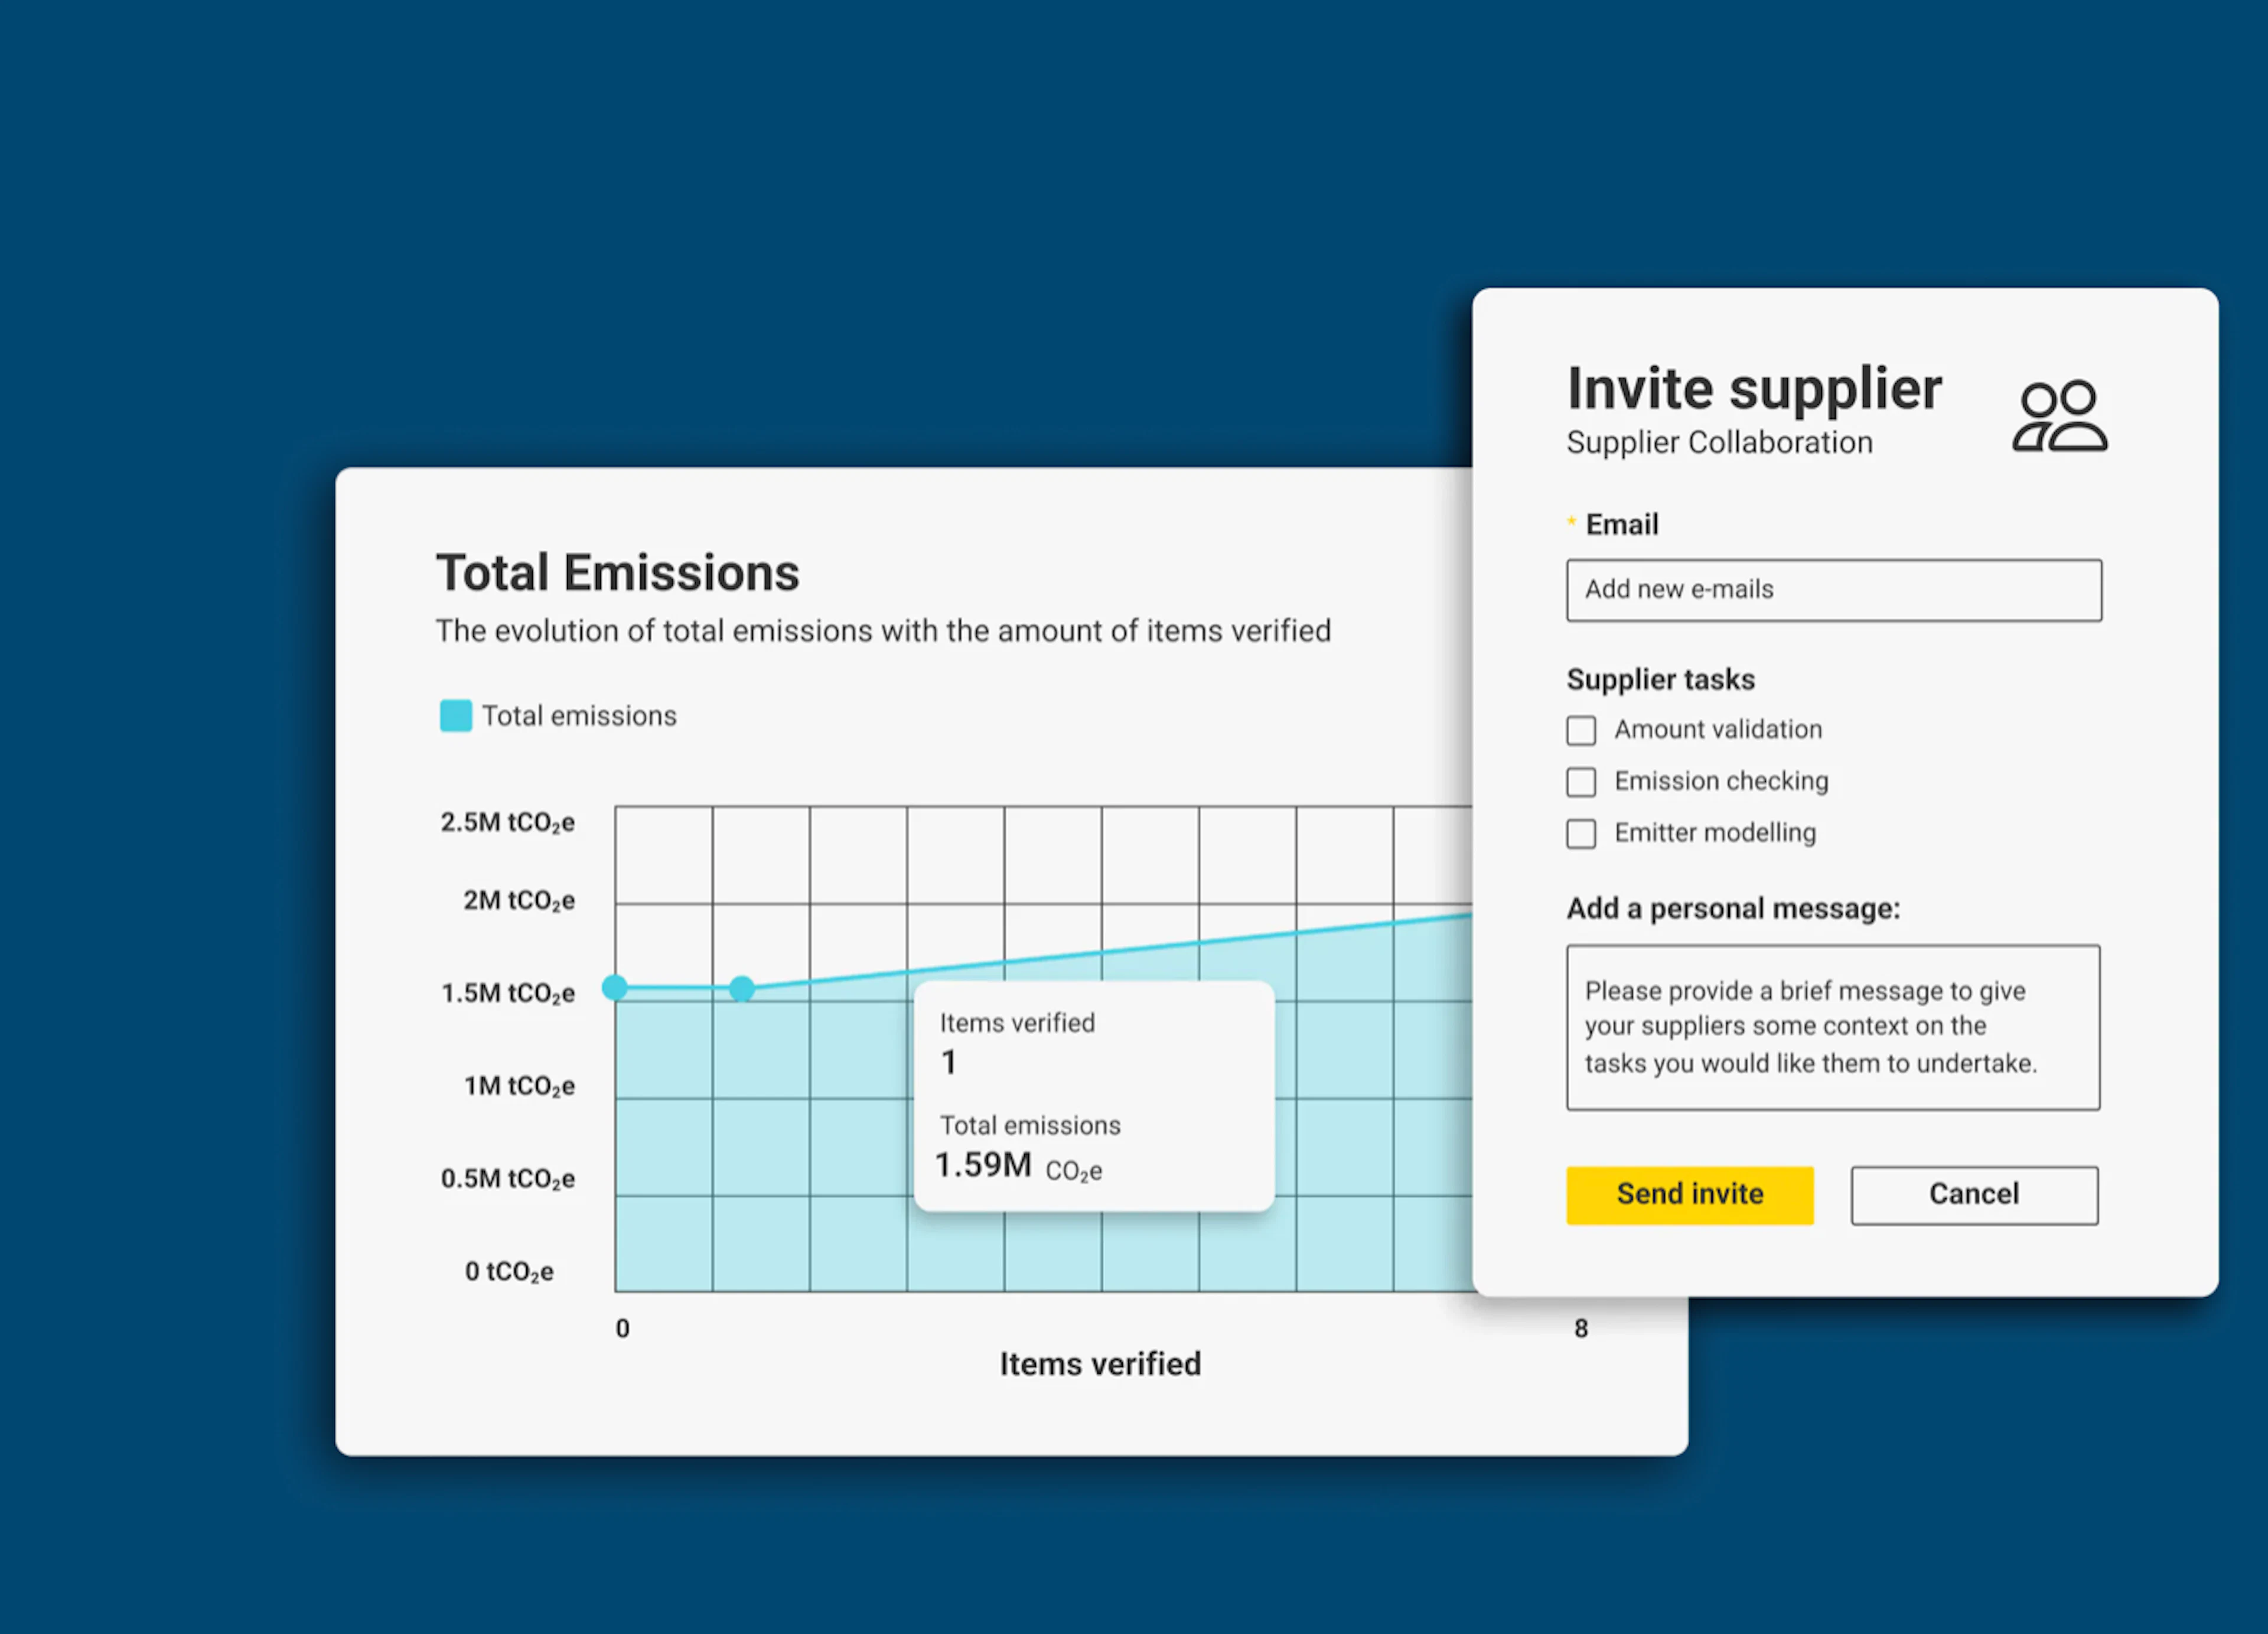The width and height of the screenshot is (2268, 1634).
Task: Click the Items verified x-axis label
Action: pyautogui.click(x=1100, y=1363)
